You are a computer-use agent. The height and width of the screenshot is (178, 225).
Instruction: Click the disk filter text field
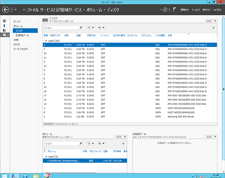coord(62,27)
